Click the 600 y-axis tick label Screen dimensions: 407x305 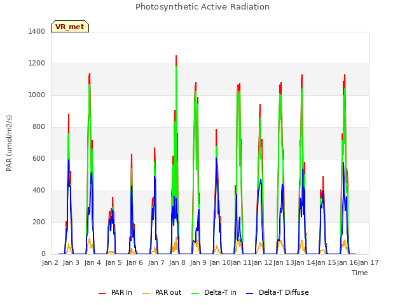tap(39, 158)
